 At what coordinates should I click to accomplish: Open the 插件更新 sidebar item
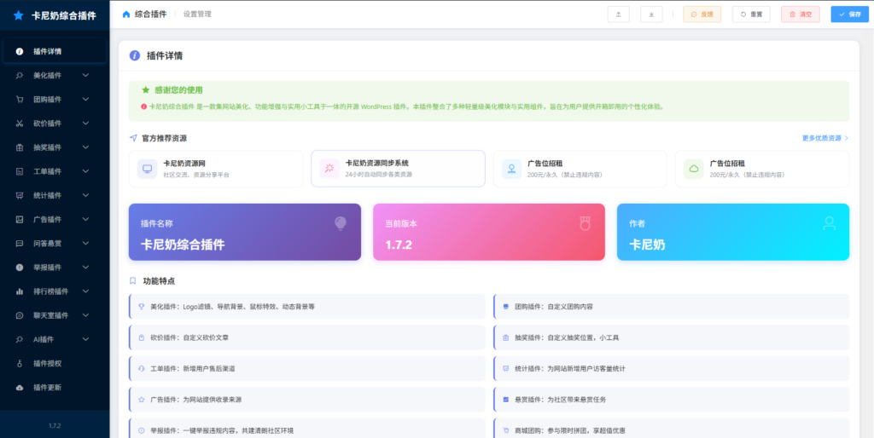47,388
